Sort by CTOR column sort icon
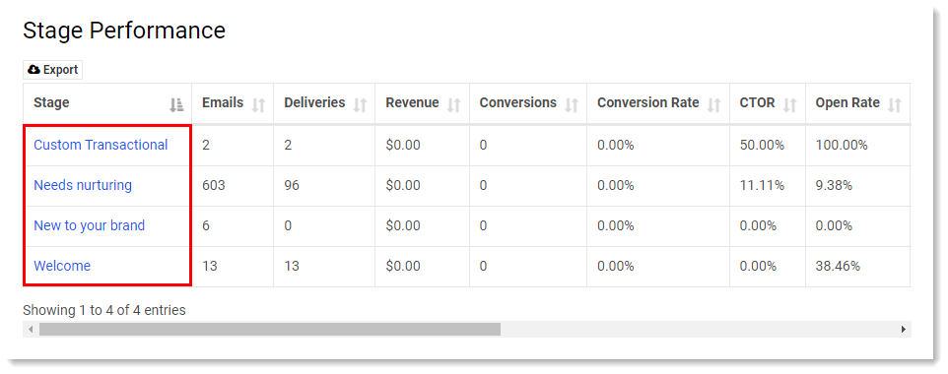Image resolution: width=948 pixels, height=374 pixels. tap(789, 105)
